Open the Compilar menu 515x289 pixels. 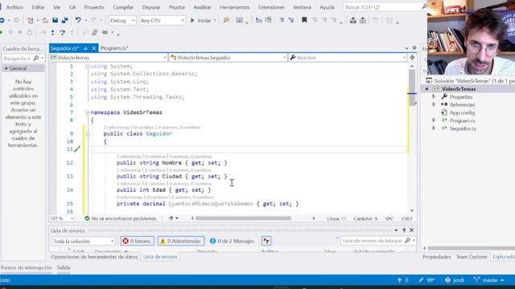coord(123,7)
